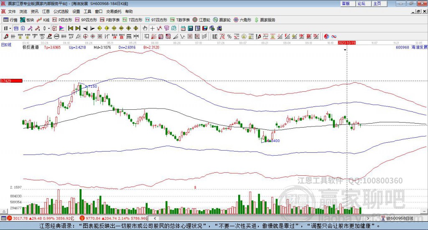Image resolution: width=428 pixels, height=230 pixels.
Task: Click the magenta flag chart icon
Action: [x=62, y=28]
